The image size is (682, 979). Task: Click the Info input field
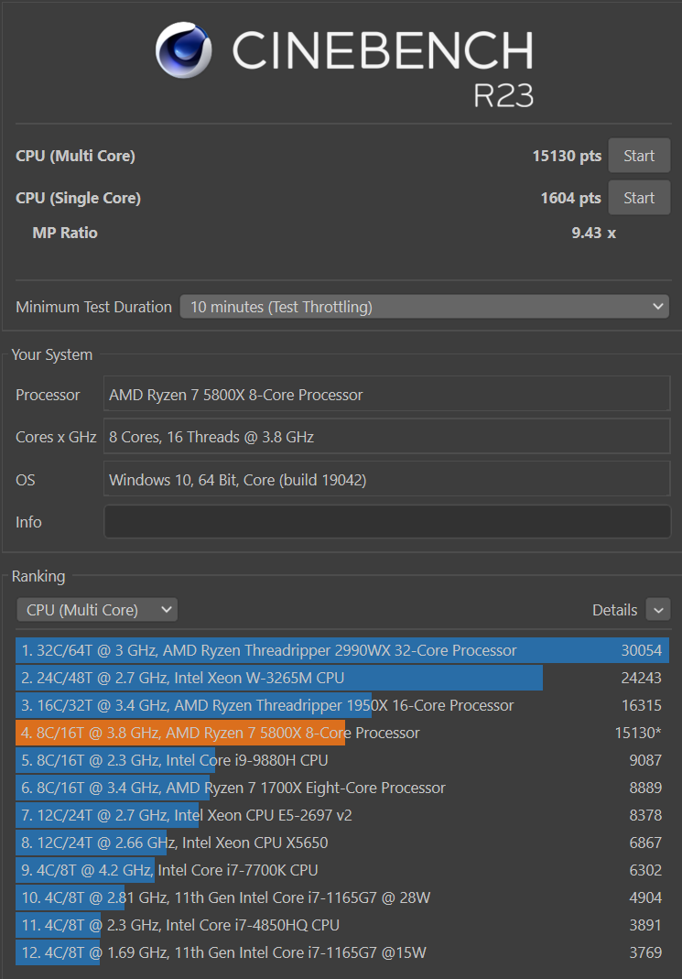click(387, 522)
